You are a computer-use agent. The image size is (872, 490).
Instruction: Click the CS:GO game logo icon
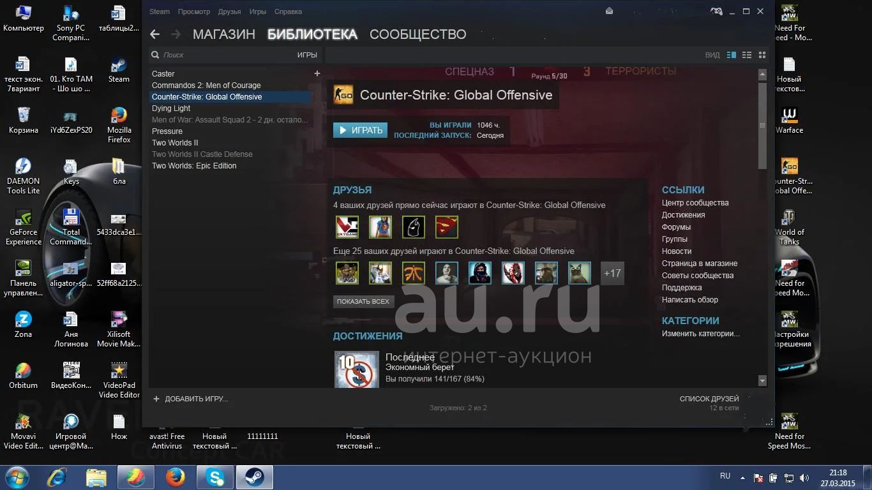pos(343,95)
